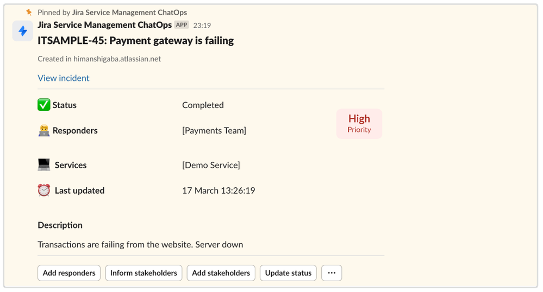Click the green checkmark Status emoji
This screenshot has height=292, width=543.
(x=44, y=105)
